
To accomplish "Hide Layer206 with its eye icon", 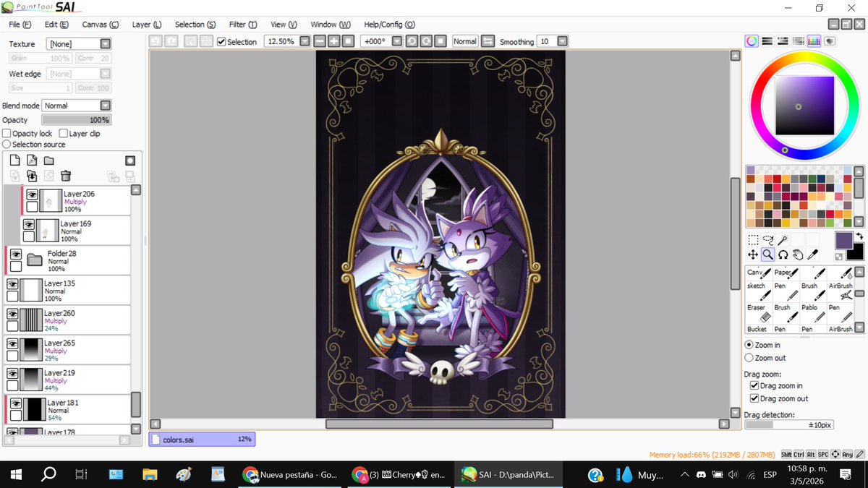I will tap(32, 194).
